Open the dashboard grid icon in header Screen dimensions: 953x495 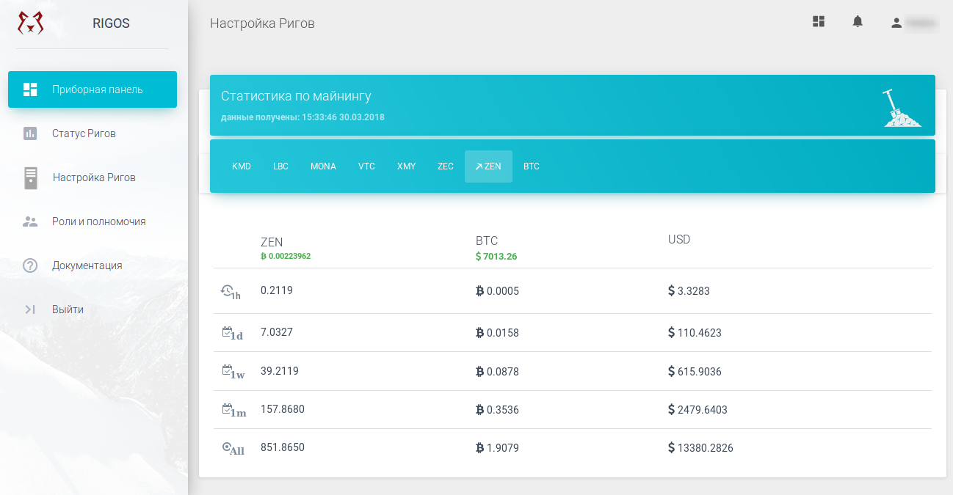[819, 22]
